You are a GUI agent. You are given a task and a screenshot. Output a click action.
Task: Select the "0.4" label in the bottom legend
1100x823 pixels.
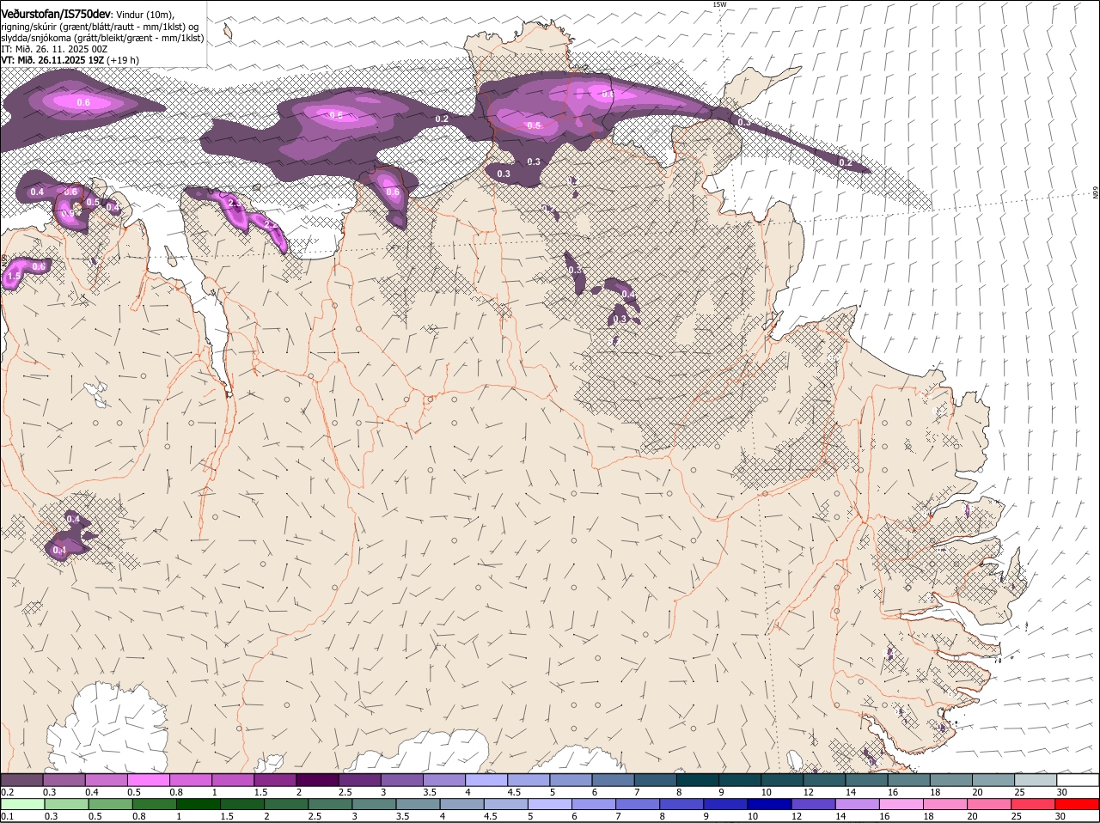[92, 791]
